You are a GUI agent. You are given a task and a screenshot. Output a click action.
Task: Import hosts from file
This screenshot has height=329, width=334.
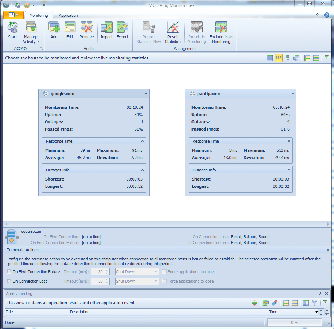(x=106, y=30)
